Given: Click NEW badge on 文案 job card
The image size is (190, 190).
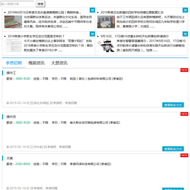Looking at the screenshot, I should 184,155.
